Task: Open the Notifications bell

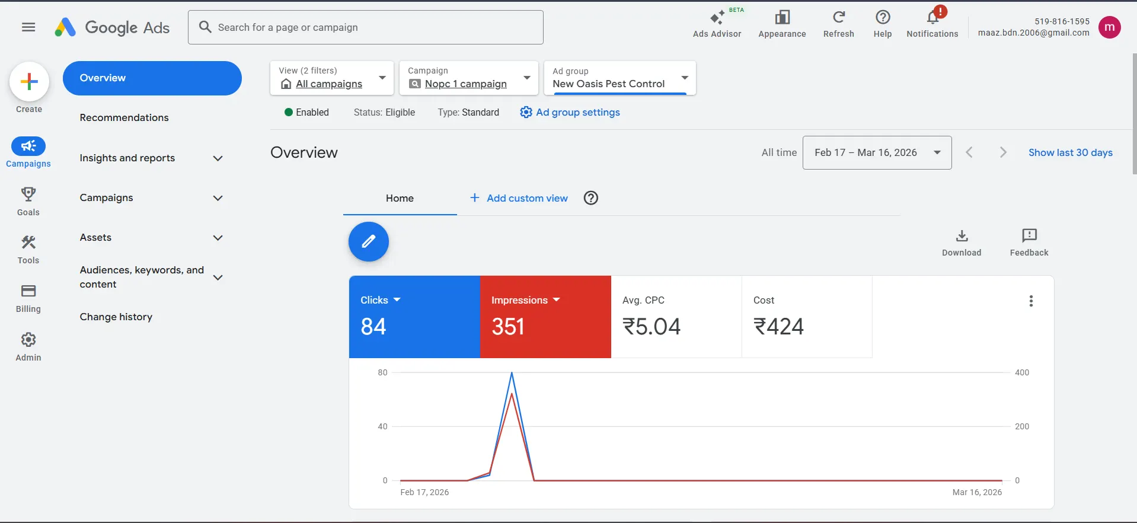Action: (x=932, y=24)
